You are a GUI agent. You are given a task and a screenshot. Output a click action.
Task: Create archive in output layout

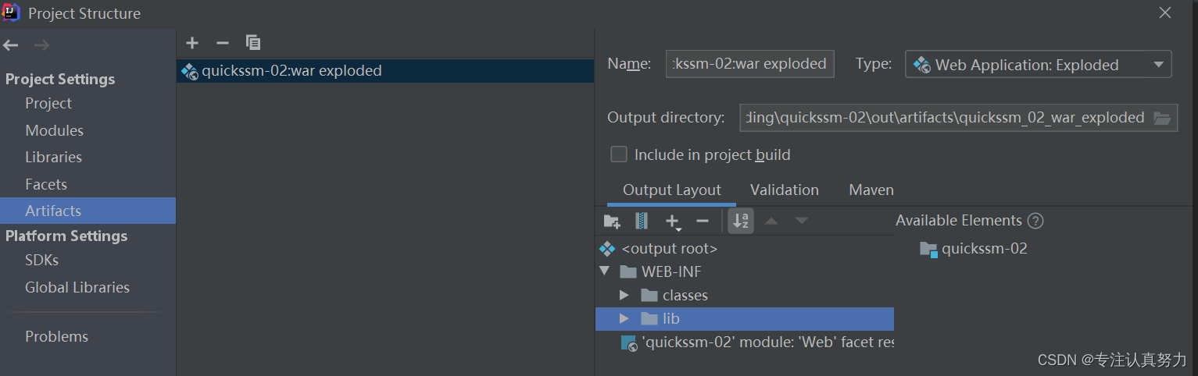click(x=642, y=222)
